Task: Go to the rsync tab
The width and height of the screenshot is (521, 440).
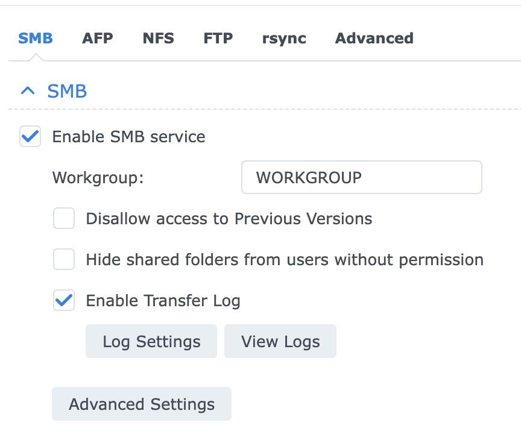Action: (284, 39)
